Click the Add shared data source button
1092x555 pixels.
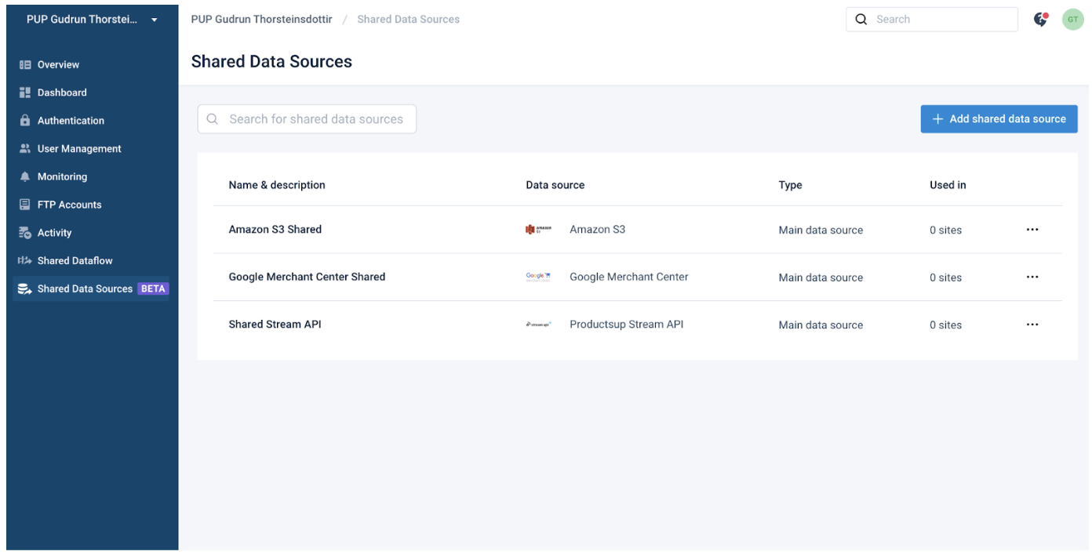(x=999, y=118)
